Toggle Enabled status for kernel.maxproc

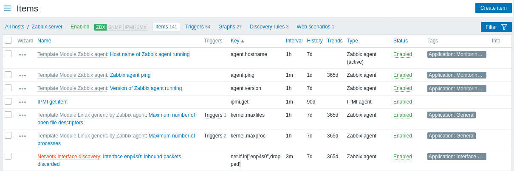[x=403, y=136]
